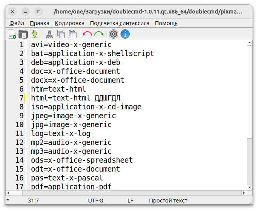Screen dimensions: 258x211
Task: Click the blue info About icon
Action: click(125, 34)
